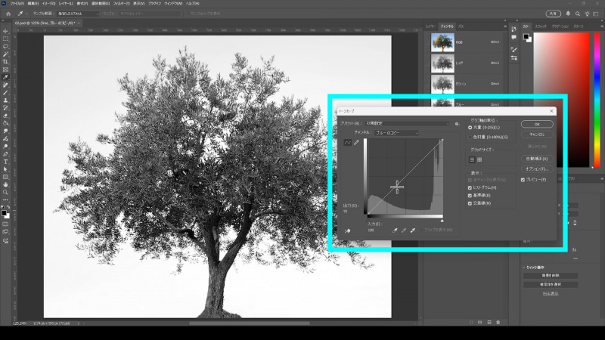605x340 pixels.
Task: Click the white point slider under the curve
Action: [442, 221]
